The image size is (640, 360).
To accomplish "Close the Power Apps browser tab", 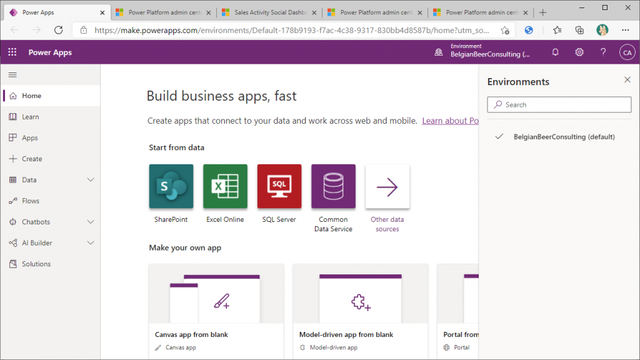I will pyautogui.click(x=102, y=12).
